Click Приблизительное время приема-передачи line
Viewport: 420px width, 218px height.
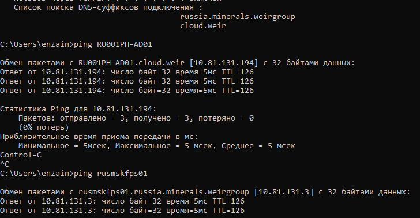[99, 137]
